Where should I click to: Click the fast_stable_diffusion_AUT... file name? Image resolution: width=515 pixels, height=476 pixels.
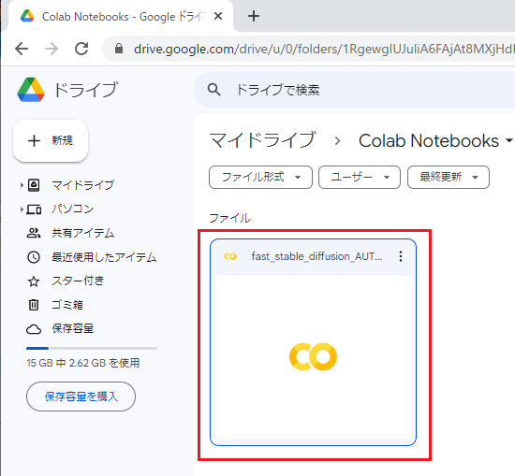(x=316, y=256)
